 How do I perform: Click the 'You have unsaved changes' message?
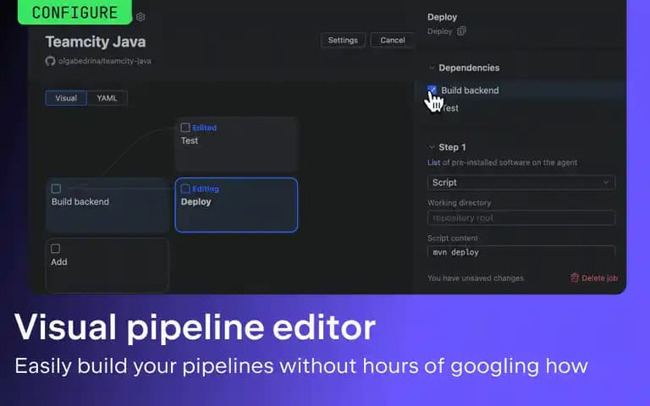(476, 278)
